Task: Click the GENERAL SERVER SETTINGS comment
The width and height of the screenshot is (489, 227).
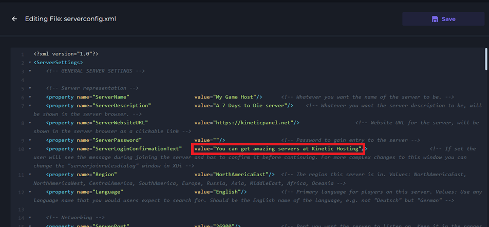Action: [95, 71]
